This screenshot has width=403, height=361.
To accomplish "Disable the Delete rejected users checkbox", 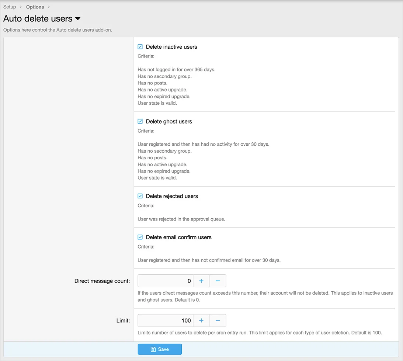I will click(140, 196).
